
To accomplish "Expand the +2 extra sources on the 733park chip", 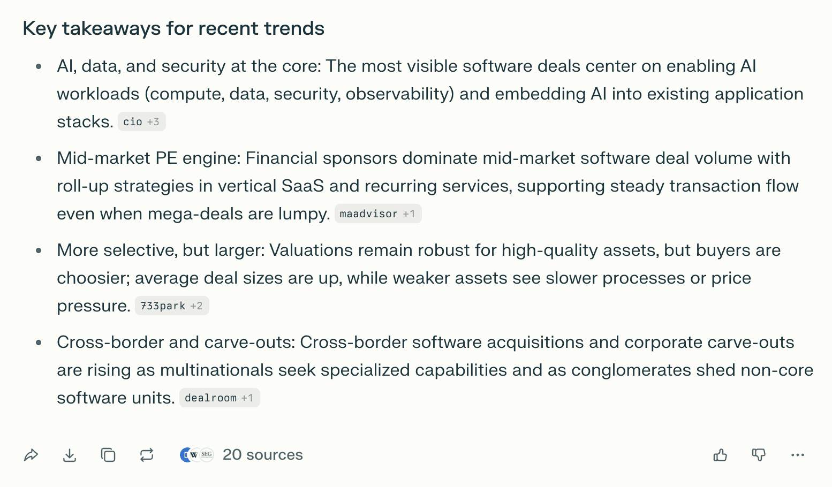I will 195,306.
